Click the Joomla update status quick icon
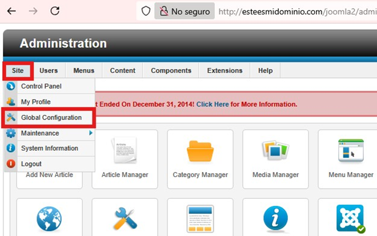Viewport: 377px width, 236px height. coord(351,219)
